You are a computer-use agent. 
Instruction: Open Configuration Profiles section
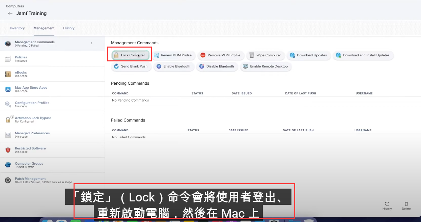pyautogui.click(x=52, y=104)
